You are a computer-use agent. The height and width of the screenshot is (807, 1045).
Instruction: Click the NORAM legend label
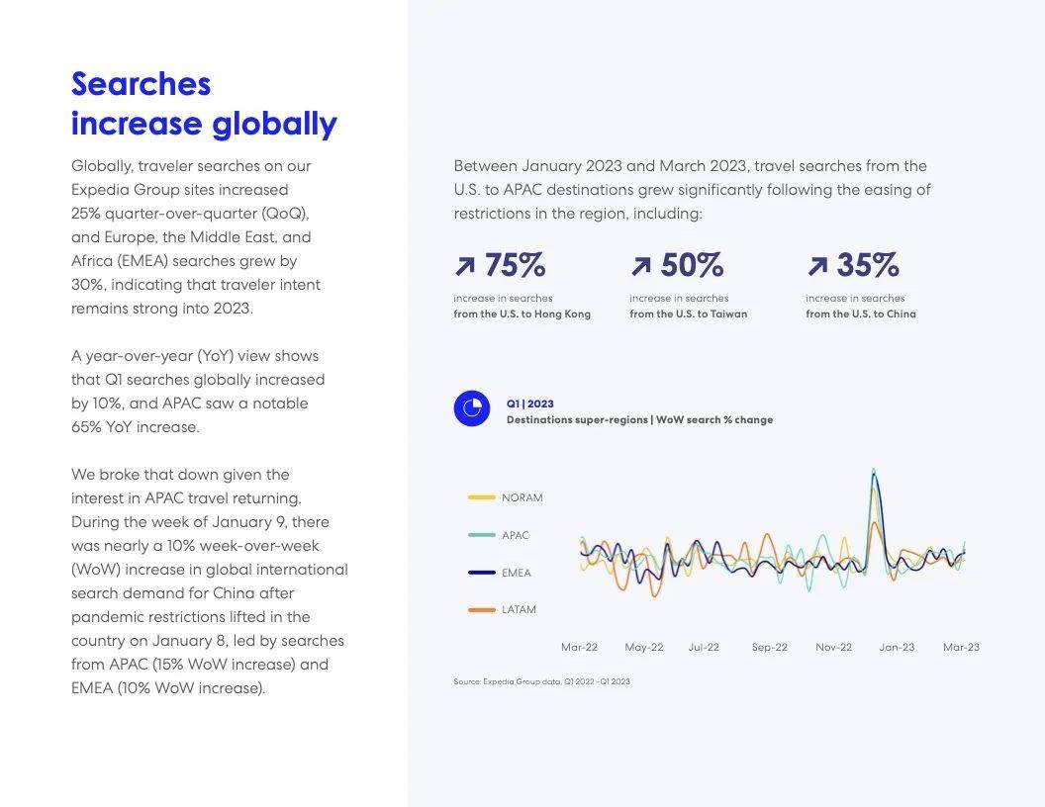[x=522, y=497]
